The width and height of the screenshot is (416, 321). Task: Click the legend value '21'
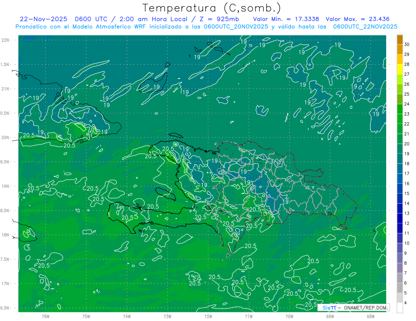click(407, 134)
